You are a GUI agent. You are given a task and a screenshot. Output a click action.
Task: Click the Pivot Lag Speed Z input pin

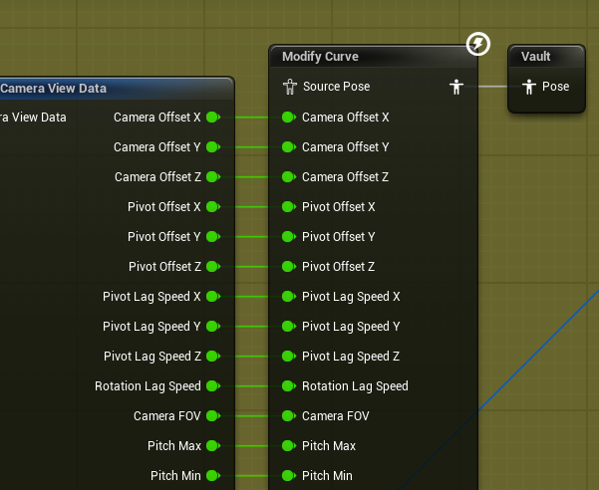[x=289, y=357]
